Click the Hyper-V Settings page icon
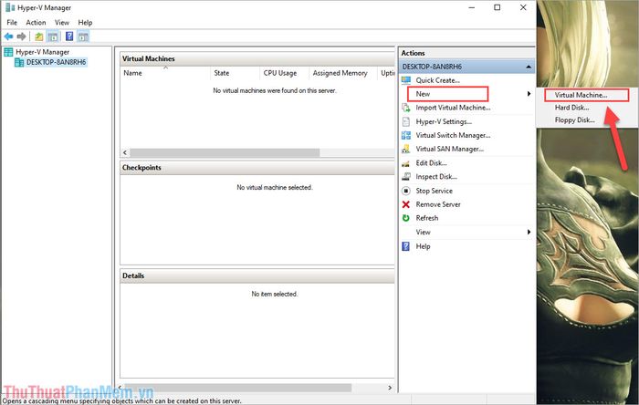Screen dimensions: 639x405 click(406, 121)
